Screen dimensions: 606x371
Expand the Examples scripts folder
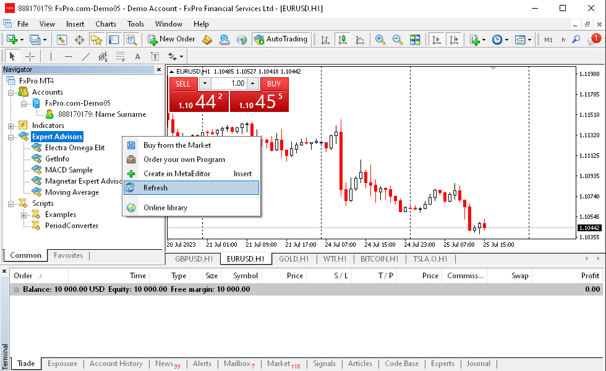coord(23,215)
